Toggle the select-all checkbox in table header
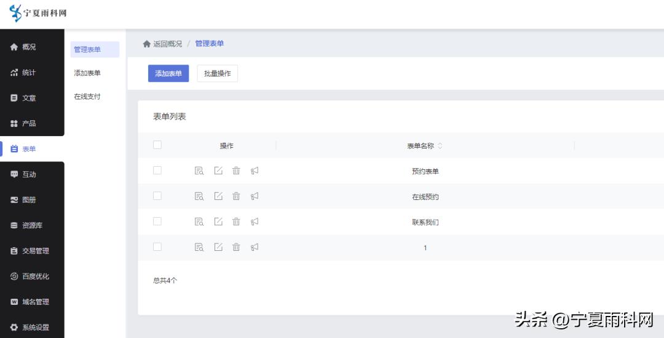 [x=157, y=145]
